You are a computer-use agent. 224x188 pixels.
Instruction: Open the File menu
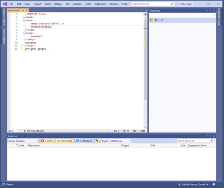click(x=11, y=4)
